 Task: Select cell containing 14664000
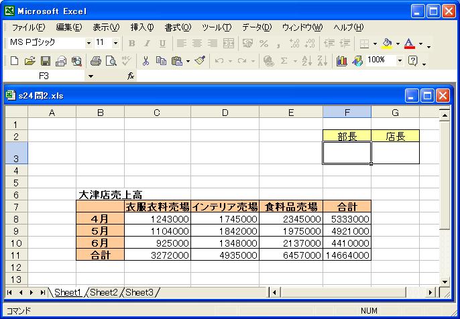[x=347, y=255]
